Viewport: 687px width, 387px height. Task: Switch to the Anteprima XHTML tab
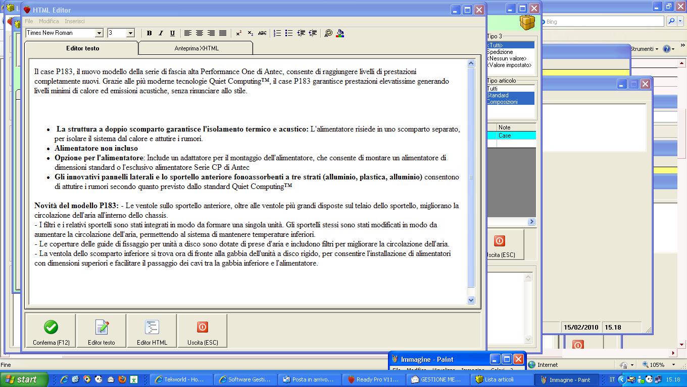196,48
